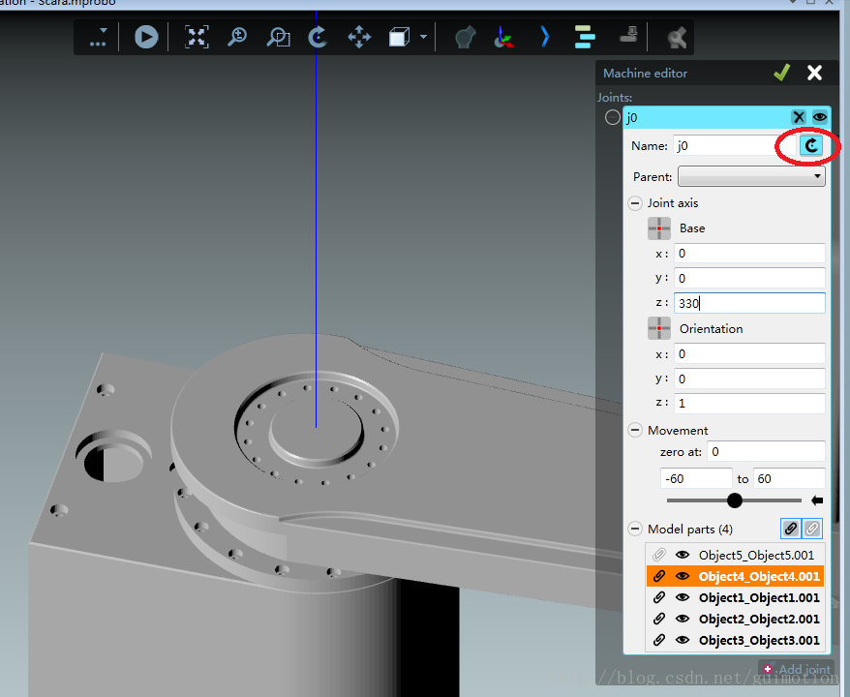The image size is (850, 697).
Task: Open the view cube dropdown arrow
Action: pyautogui.click(x=423, y=37)
